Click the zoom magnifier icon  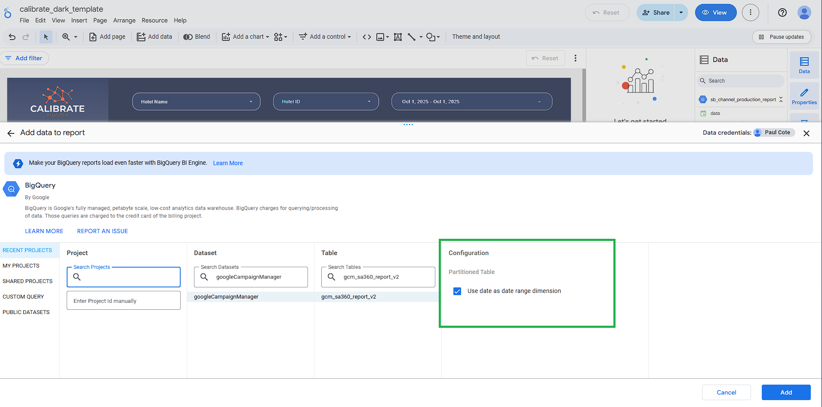pyautogui.click(x=66, y=37)
